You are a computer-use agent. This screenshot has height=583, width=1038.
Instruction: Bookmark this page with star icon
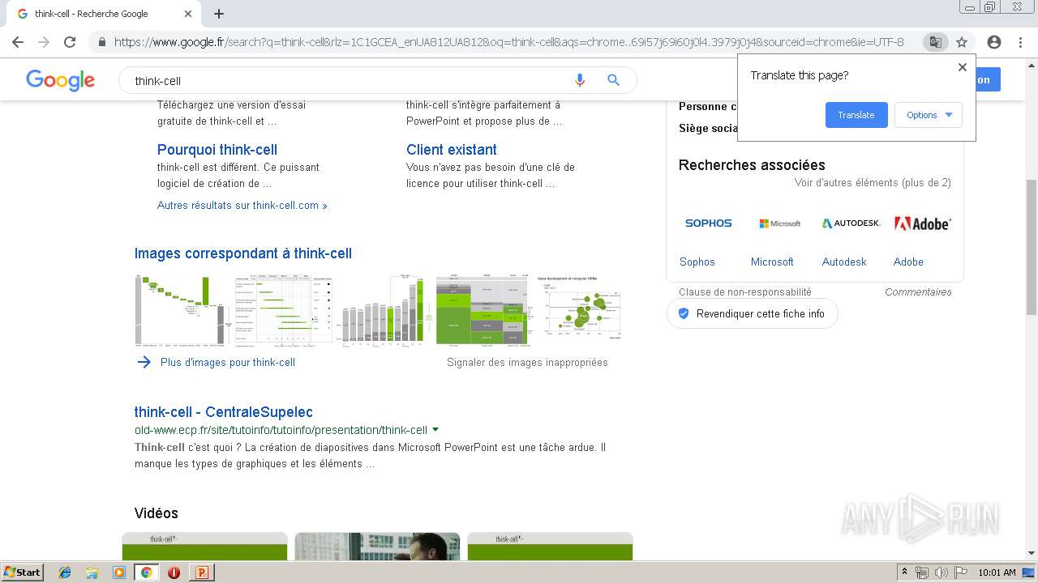(962, 42)
